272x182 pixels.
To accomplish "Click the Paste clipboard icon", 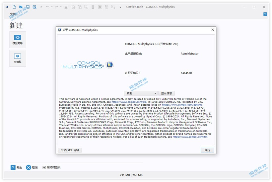I will [80, 7].
